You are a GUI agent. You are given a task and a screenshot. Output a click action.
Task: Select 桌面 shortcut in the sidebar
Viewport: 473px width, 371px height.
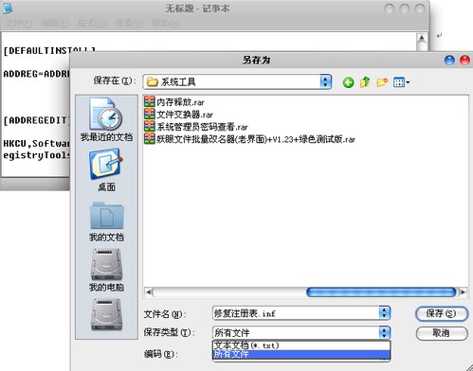point(106,170)
